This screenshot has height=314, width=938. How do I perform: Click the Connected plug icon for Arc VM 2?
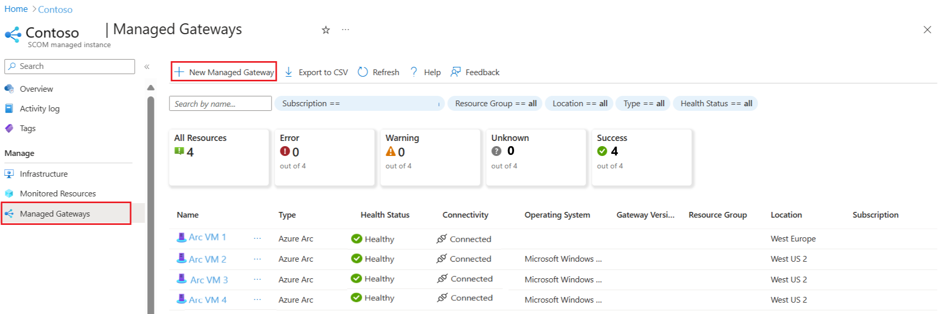click(442, 258)
